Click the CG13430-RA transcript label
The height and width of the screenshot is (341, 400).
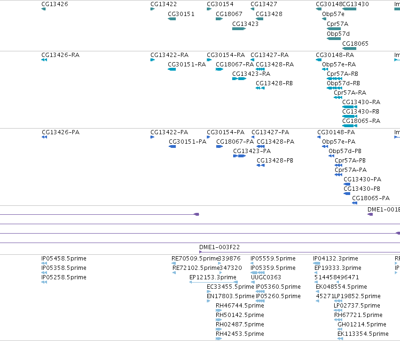pyautogui.click(x=361, y=102)
